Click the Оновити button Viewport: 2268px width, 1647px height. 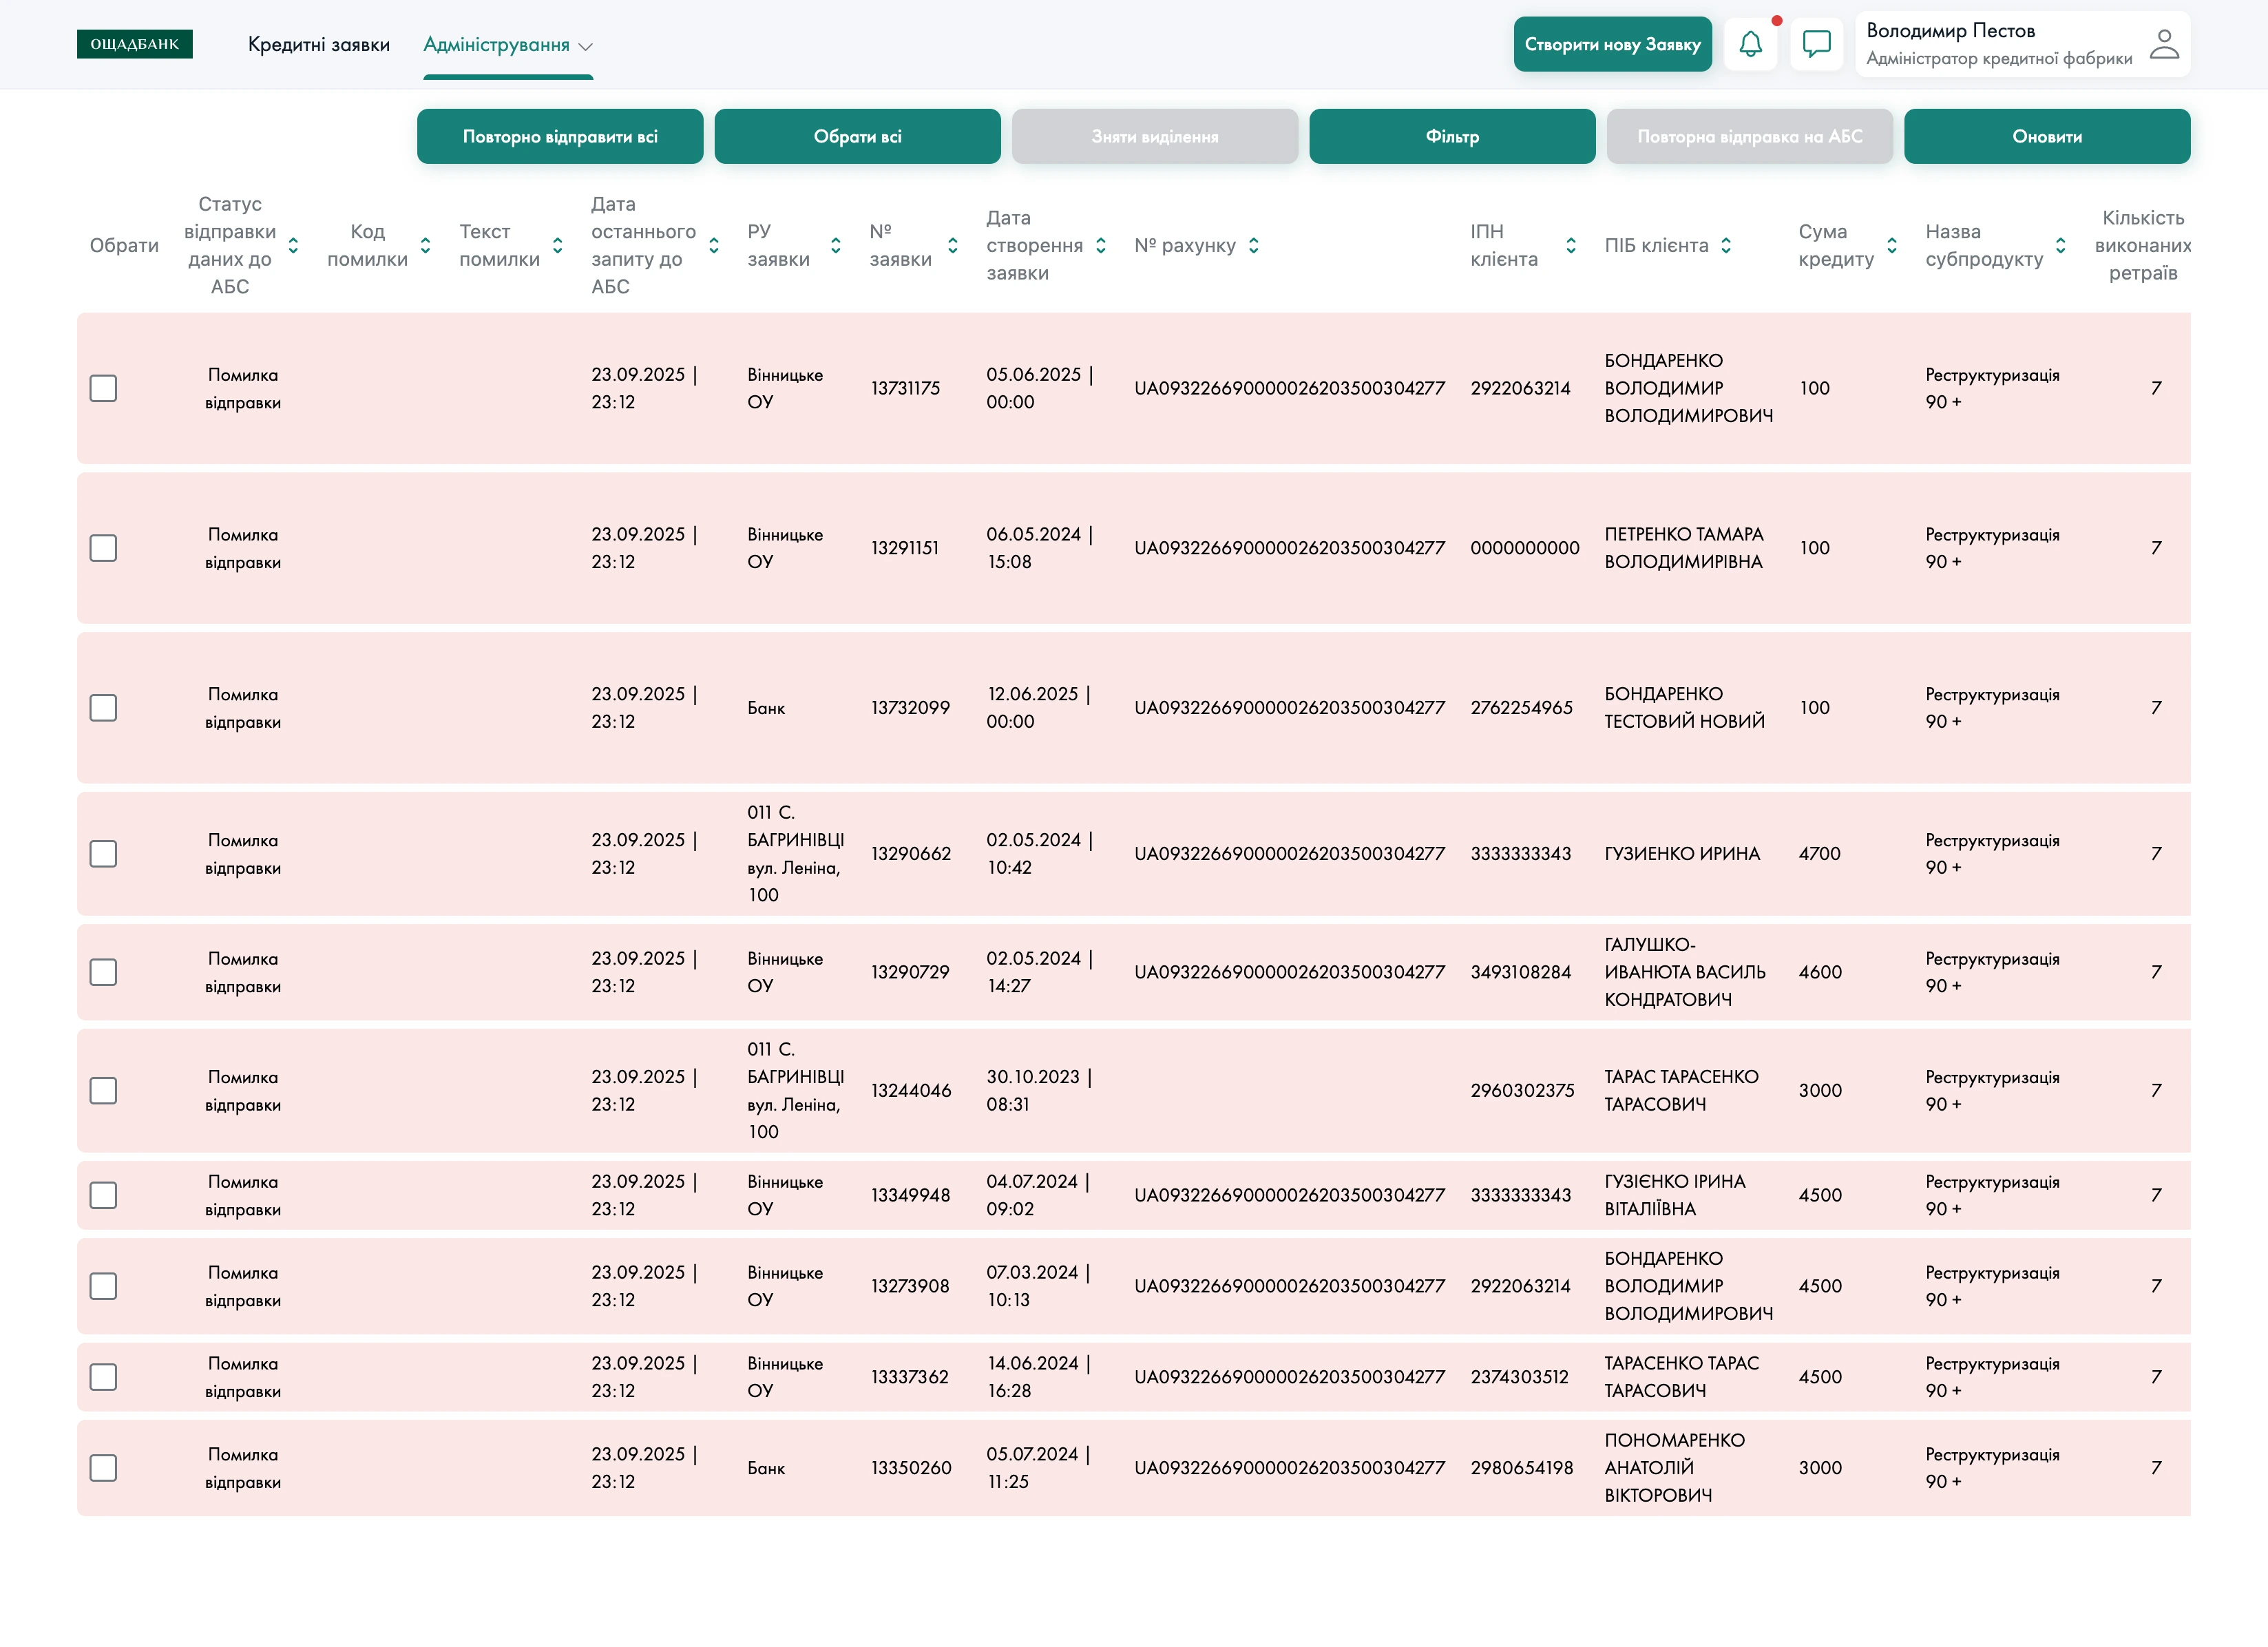(x=2046, y=136)
